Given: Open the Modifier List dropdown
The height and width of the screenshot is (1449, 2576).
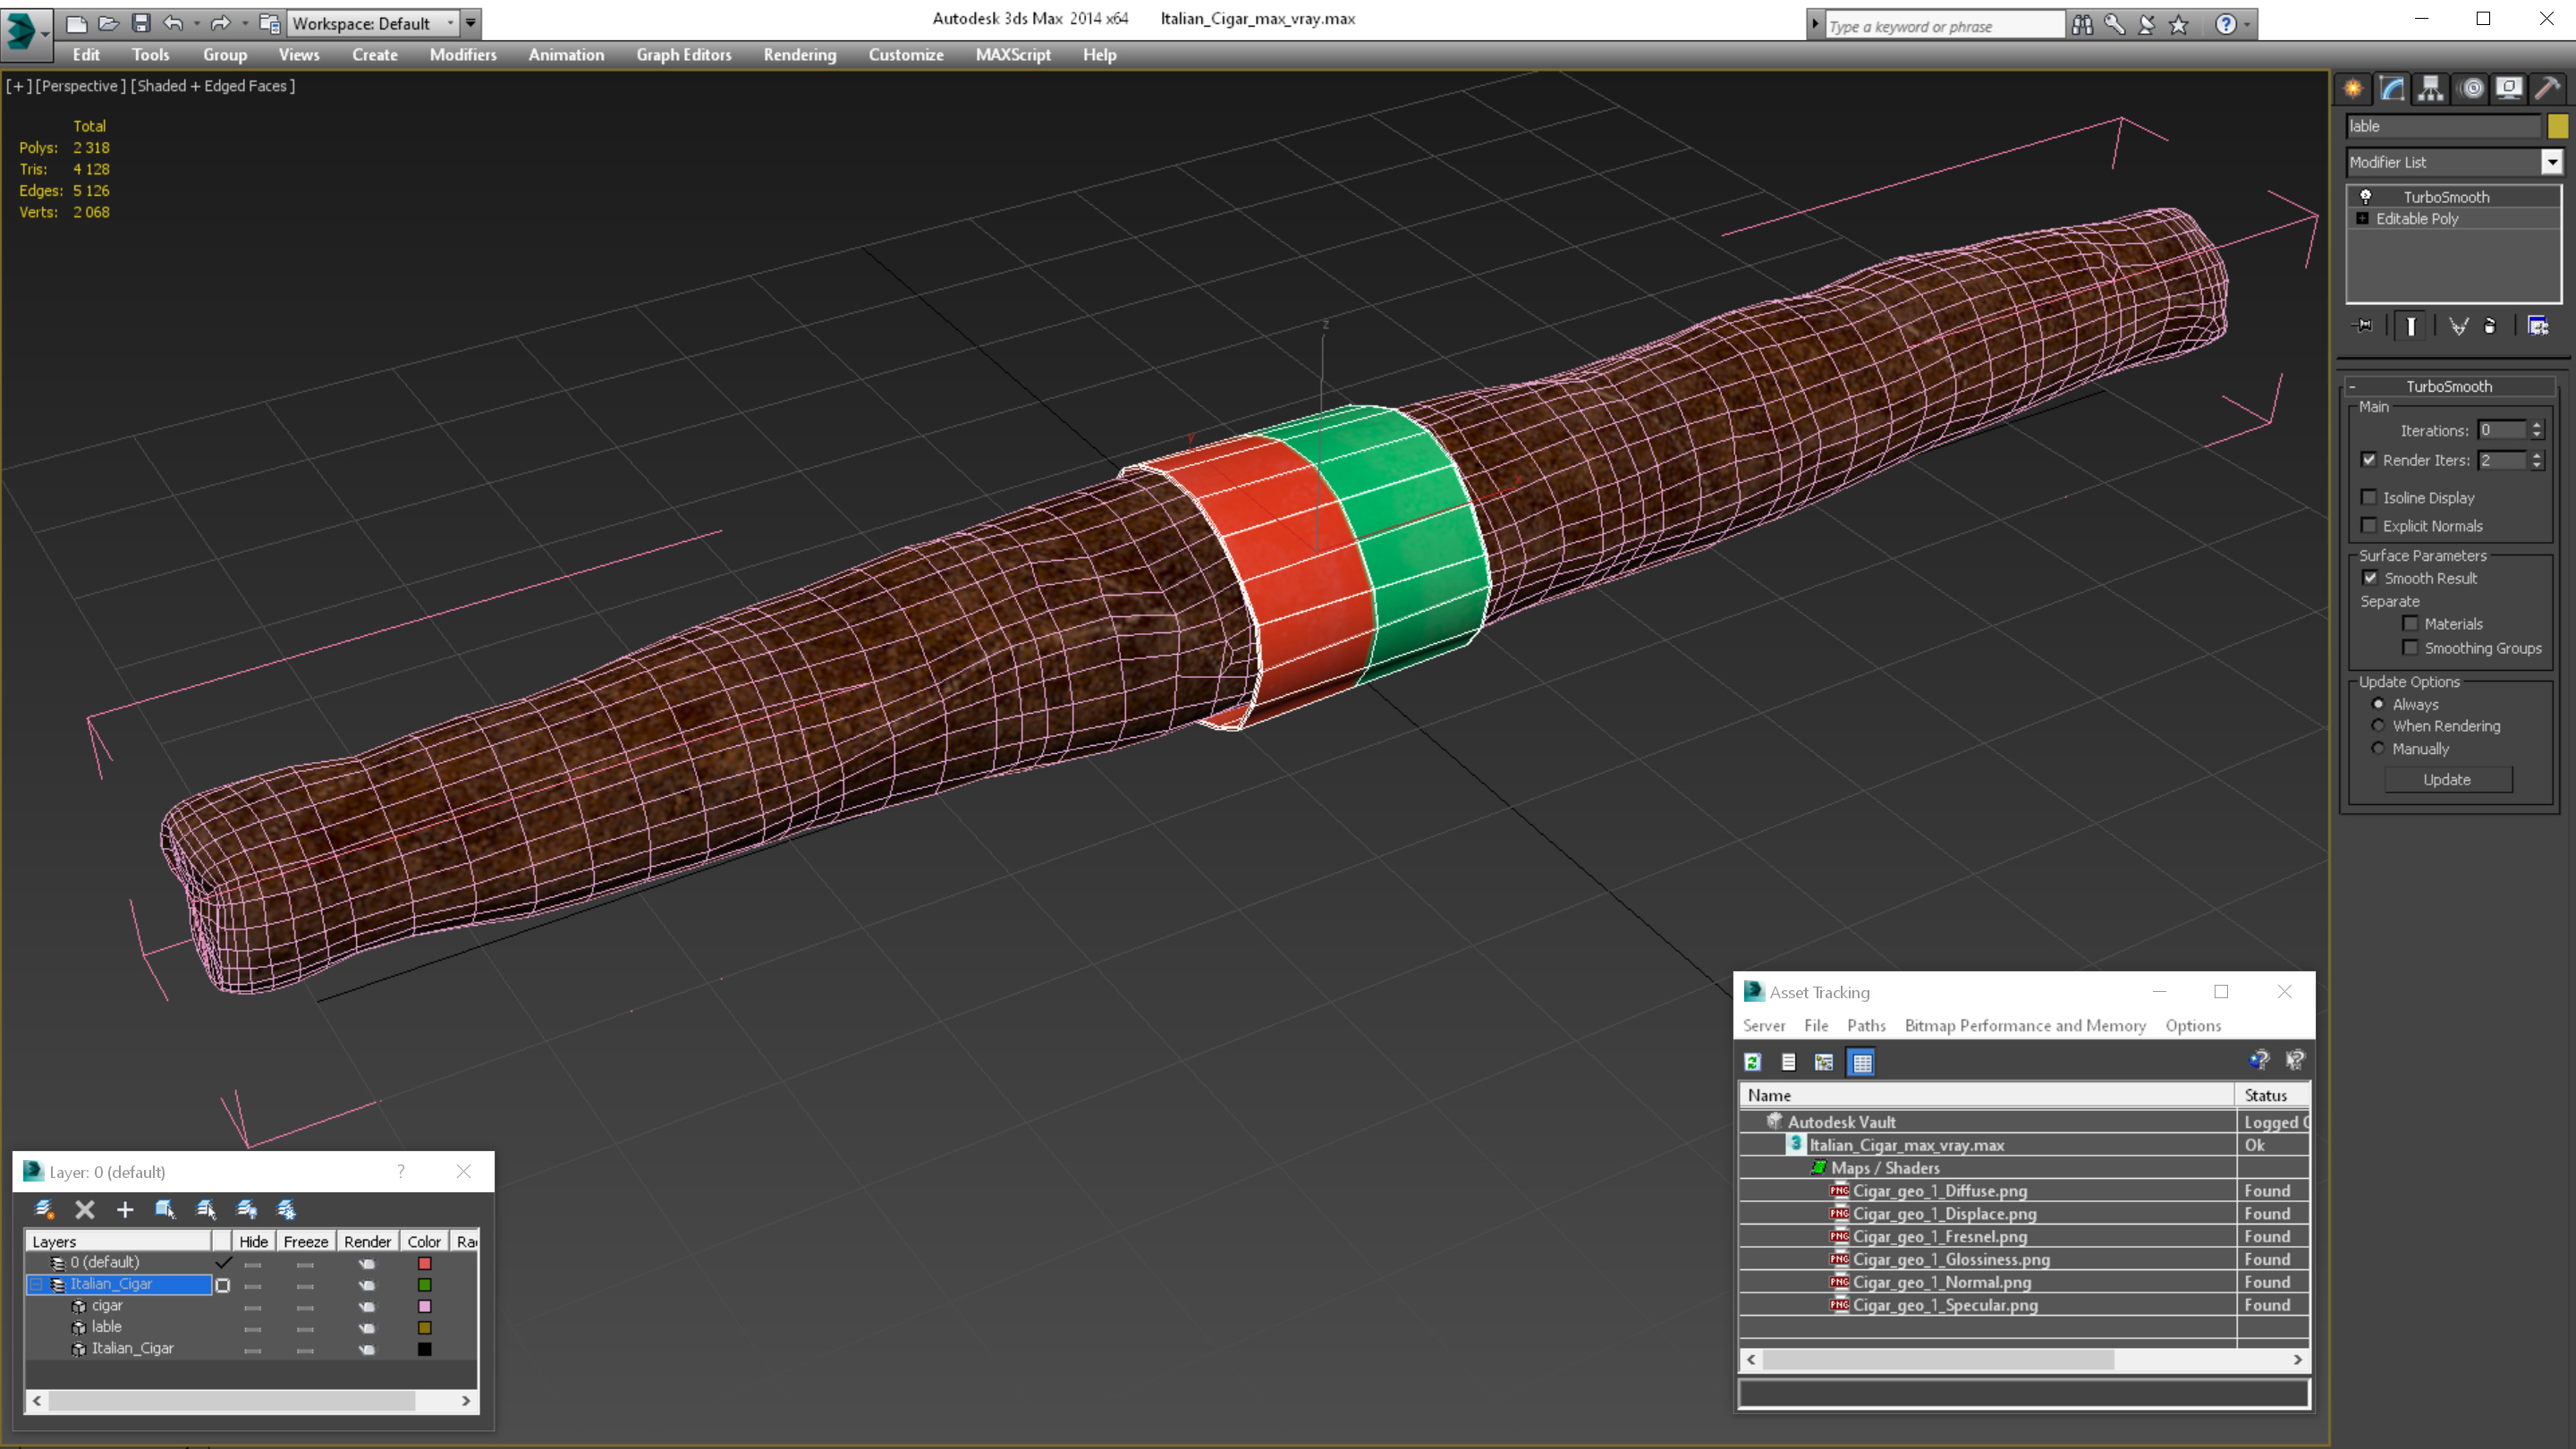Looking at the screenshot, I should point(2551,162).
